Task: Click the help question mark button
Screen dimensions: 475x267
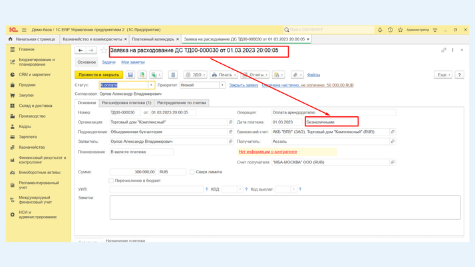Action: tap(460, 75)
